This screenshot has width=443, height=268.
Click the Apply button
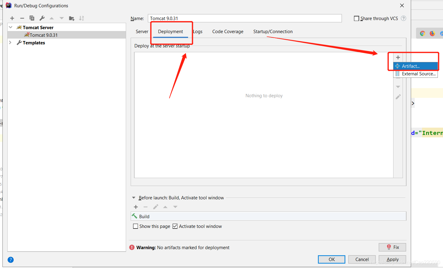[392, 259]
